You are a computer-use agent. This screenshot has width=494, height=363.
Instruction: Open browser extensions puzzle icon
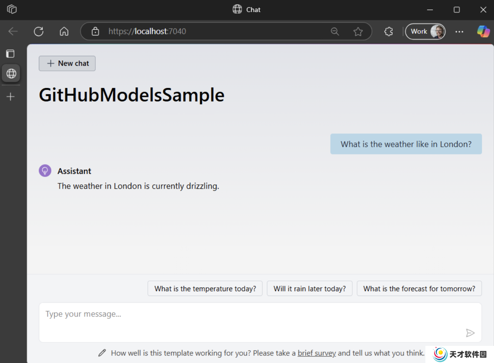pyautogui.click(x=388, y=32)
